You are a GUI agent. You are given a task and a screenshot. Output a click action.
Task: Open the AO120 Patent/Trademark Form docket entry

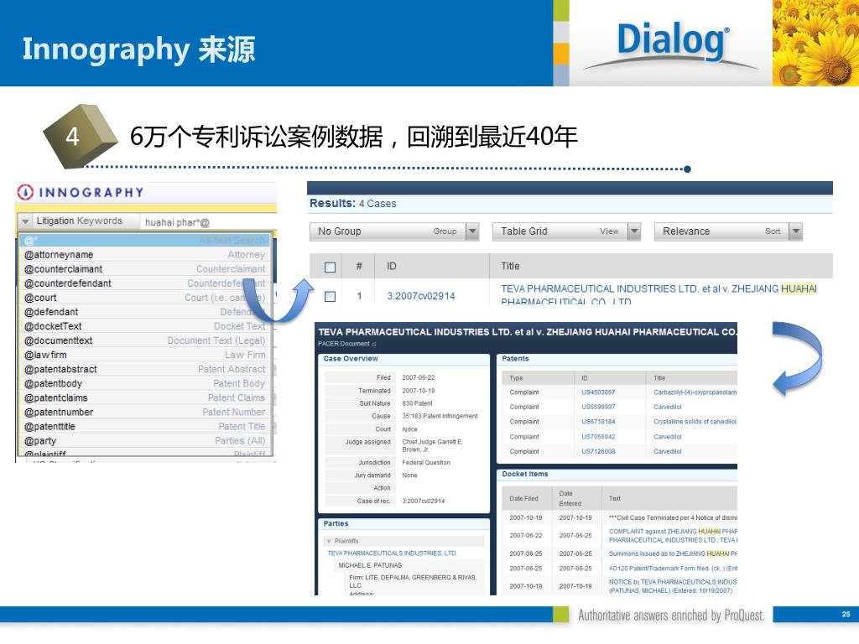click(x=673, y=569)
